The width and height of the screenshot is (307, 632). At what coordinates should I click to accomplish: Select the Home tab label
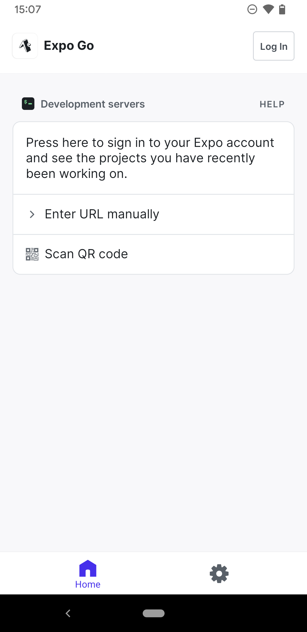88,584
